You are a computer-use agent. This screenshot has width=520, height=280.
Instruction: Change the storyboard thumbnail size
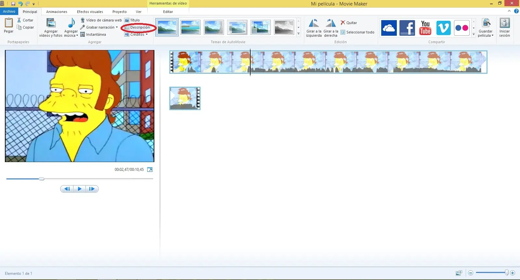point(459,273)
